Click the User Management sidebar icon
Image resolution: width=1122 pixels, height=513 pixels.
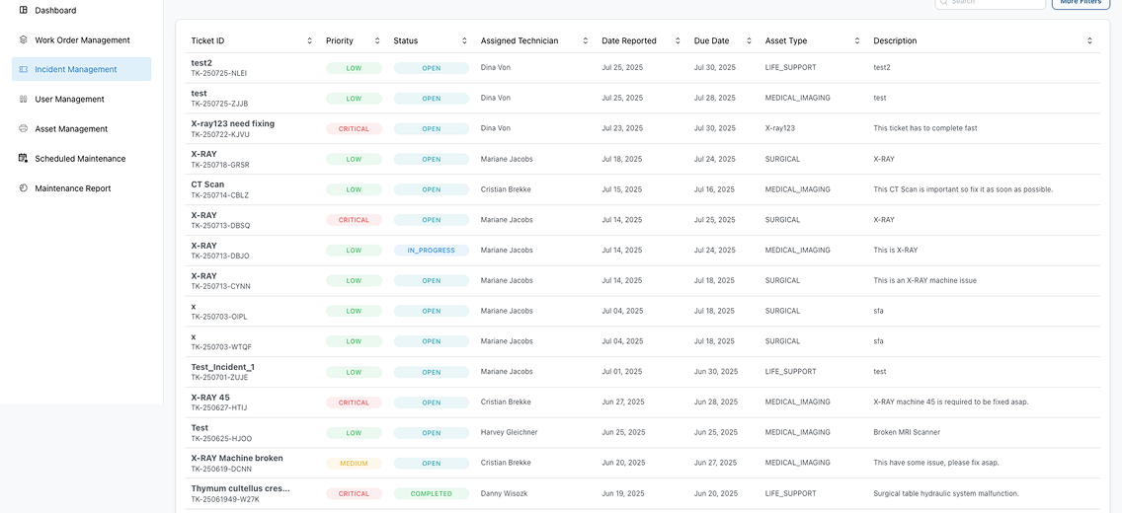click(24, 100)
